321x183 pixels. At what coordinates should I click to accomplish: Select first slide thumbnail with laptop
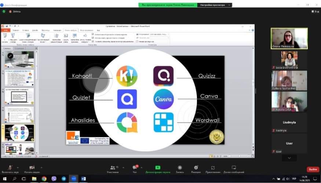click(19, 59)
